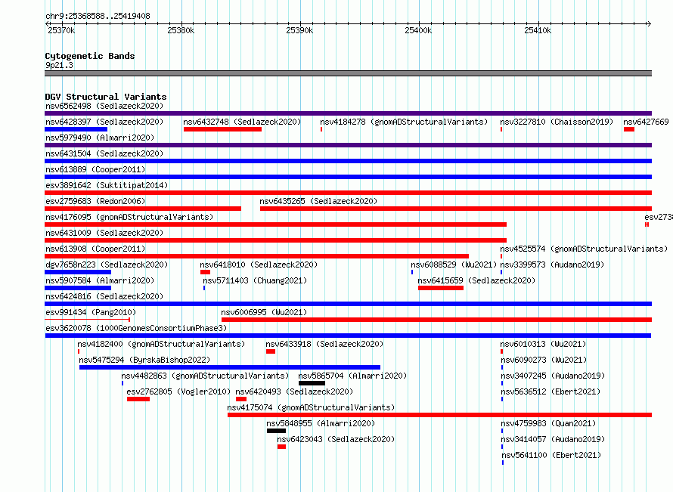The image size is (673, 492).
Task: Click the blue bar under nsv613889
Action: 348,177
